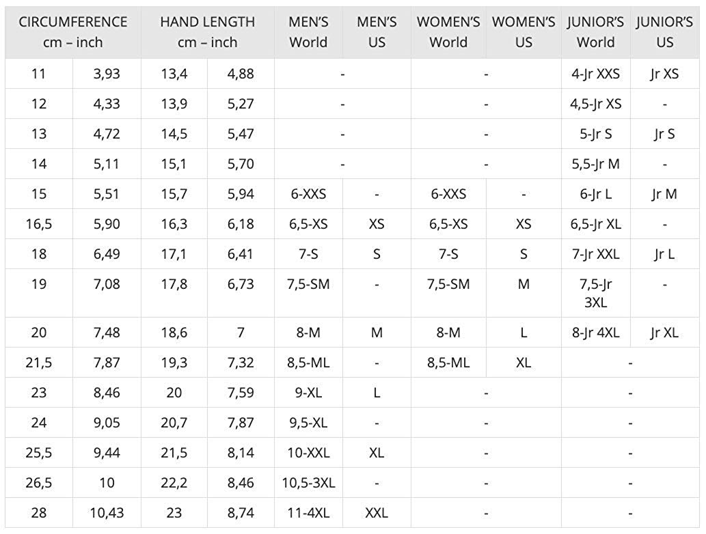
Task: Click the 10,43 inch circumference value
Action: point(107,513)
